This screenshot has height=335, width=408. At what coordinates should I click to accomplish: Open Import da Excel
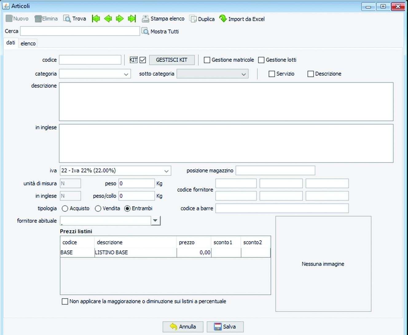pyautogui.click(x=223, y=19)
